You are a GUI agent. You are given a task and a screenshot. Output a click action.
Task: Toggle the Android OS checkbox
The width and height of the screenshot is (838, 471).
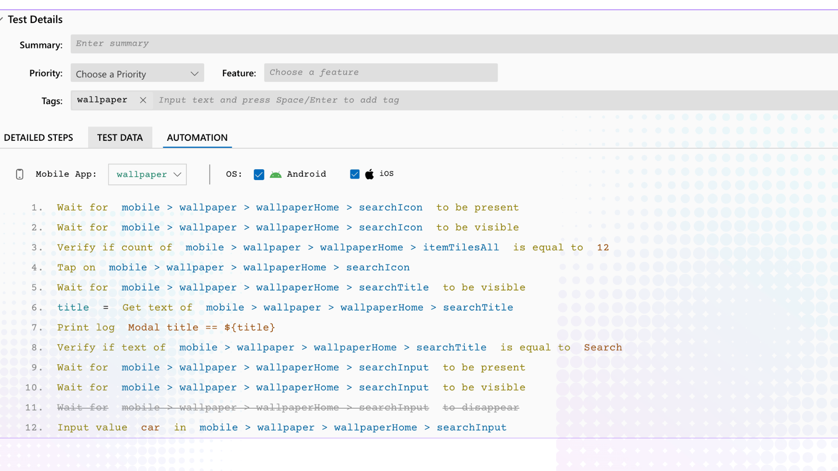(259, 174)
